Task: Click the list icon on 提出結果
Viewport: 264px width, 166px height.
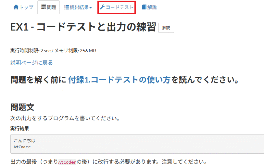Action: pyautogui.click(x=67, y=7)
